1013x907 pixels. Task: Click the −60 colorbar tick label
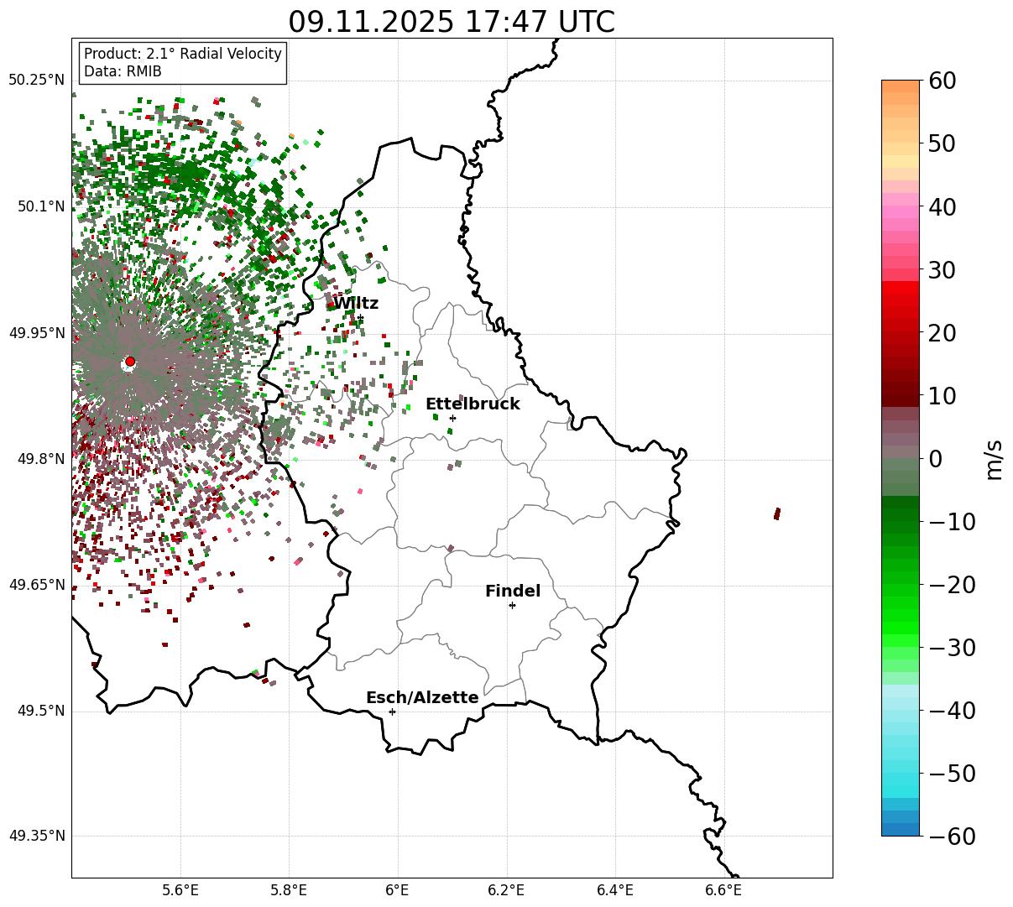point(951,836)
